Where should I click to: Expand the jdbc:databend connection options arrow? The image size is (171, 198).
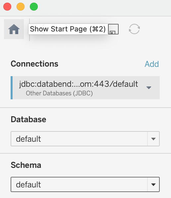[149, 88]
